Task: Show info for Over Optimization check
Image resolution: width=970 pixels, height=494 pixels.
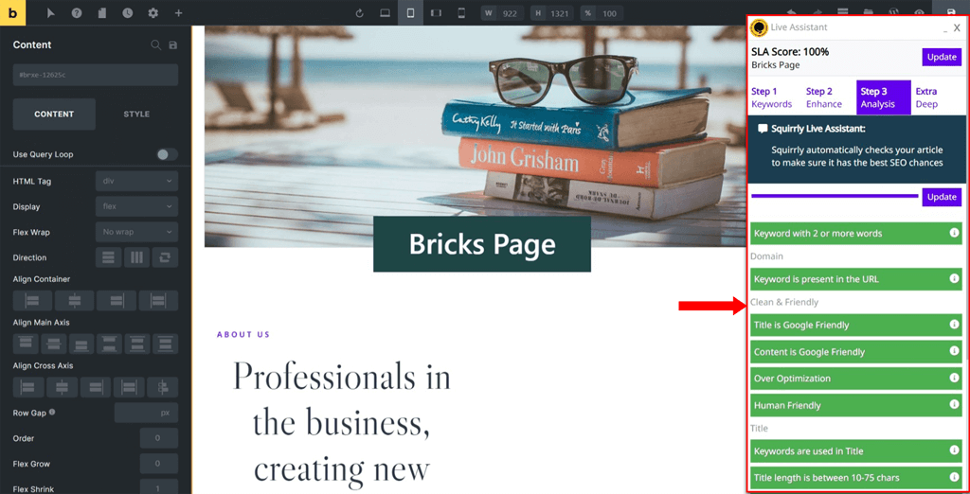Action: [954, 378]
